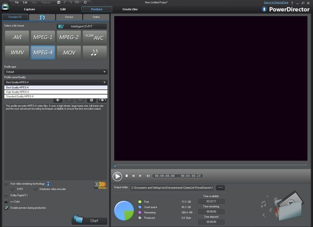Click the DirectorZone upload arrow icon
Viewport: 313px width, 227px height.
(264, 9)
